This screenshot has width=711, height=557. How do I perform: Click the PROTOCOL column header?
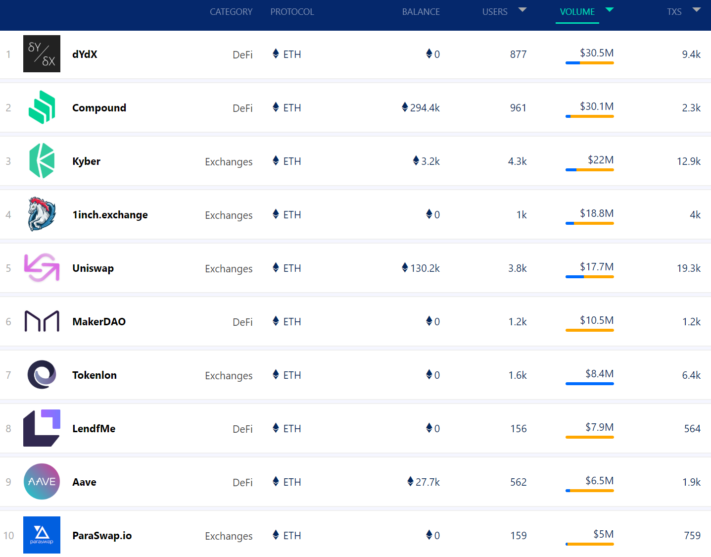pos(292,12)
